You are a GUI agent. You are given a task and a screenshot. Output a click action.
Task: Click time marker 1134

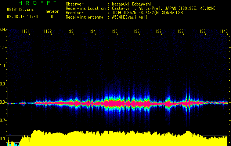91,31
